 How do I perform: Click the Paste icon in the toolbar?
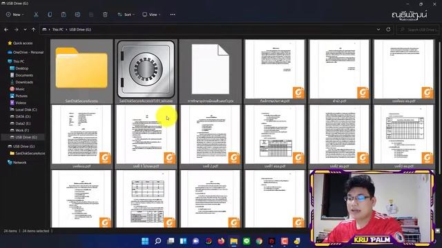coord(64,14)
